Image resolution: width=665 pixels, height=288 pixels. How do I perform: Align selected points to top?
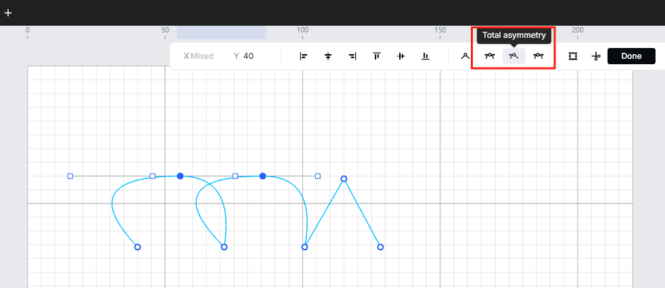377,56
